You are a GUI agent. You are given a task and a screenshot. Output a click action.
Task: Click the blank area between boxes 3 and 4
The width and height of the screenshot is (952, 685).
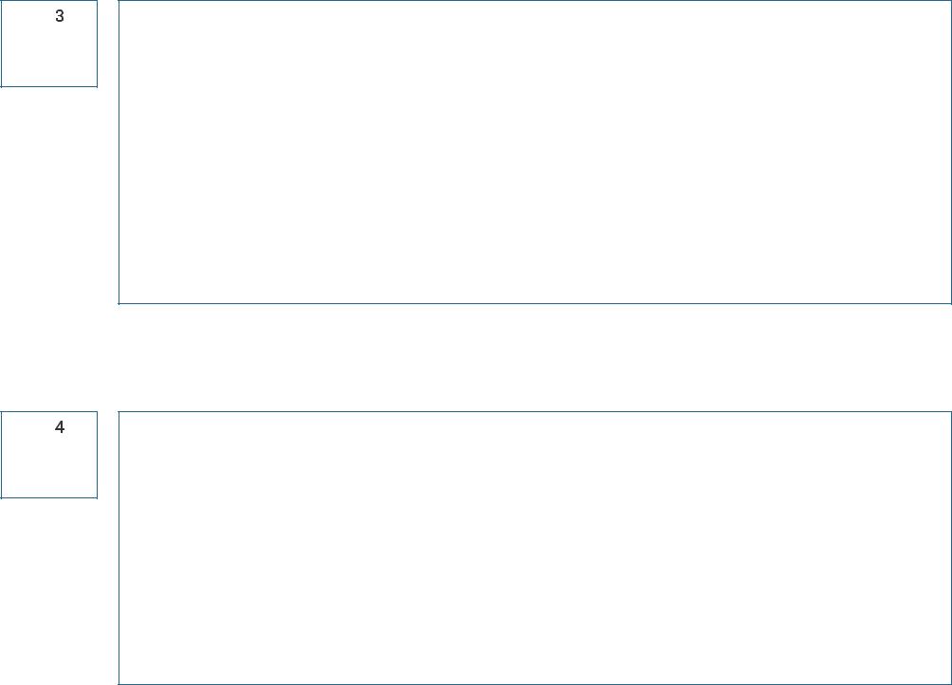pos(49,249)
